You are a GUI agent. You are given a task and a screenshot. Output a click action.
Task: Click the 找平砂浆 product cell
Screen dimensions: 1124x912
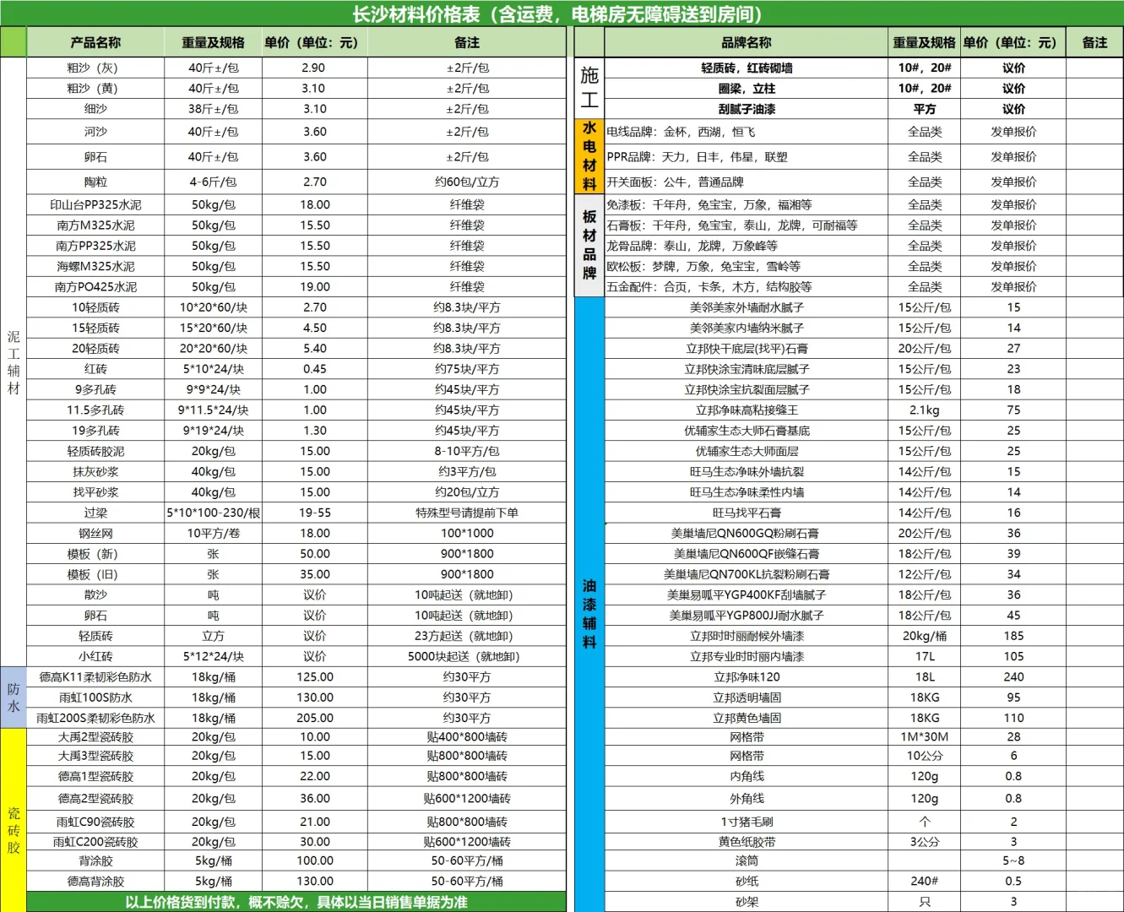click(x=95, y=492)
